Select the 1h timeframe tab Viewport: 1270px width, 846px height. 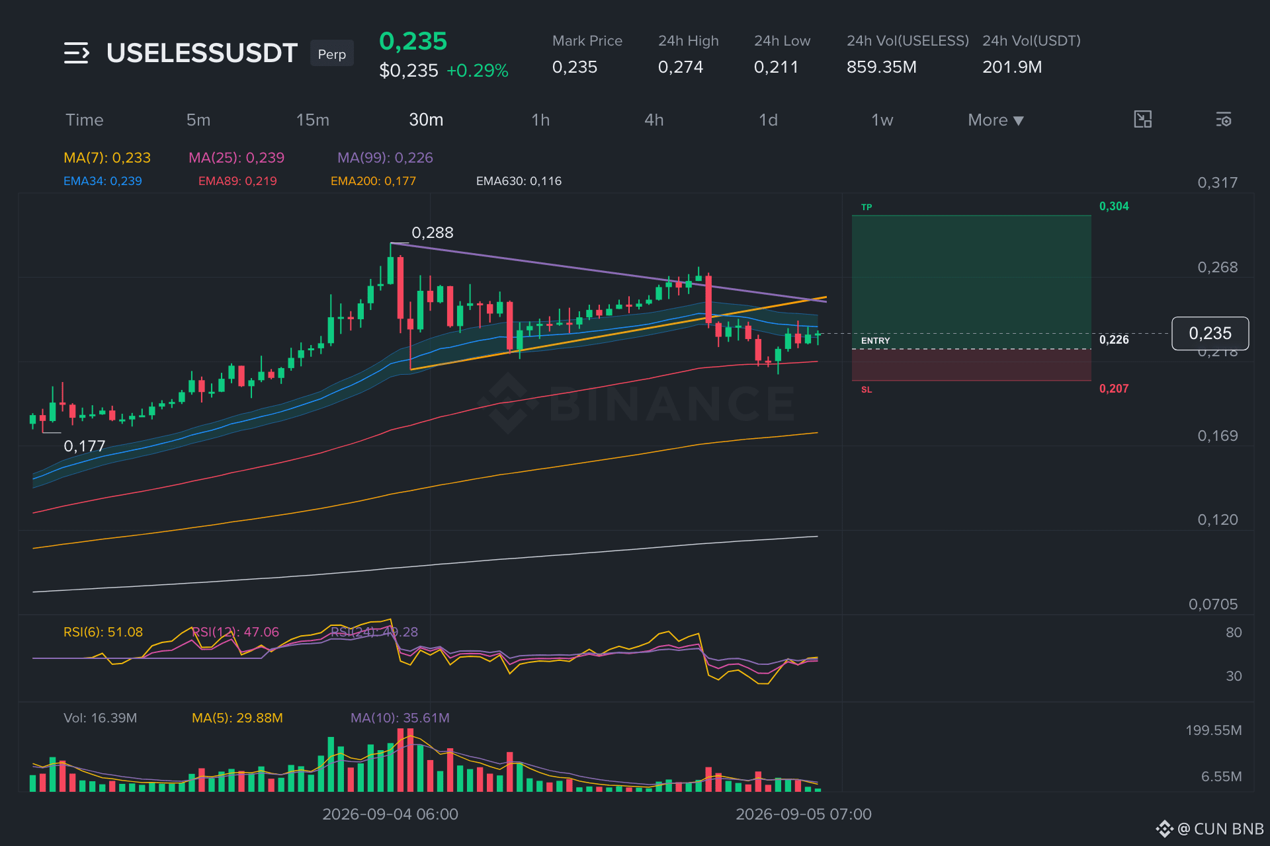[540, 120]
